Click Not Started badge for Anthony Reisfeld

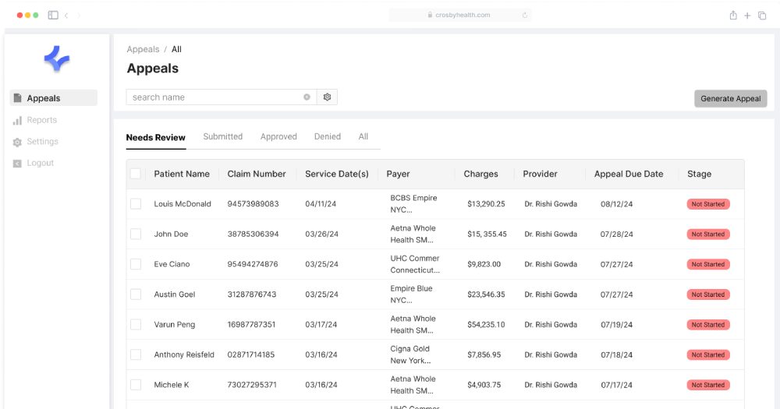(x=708, y=354)
